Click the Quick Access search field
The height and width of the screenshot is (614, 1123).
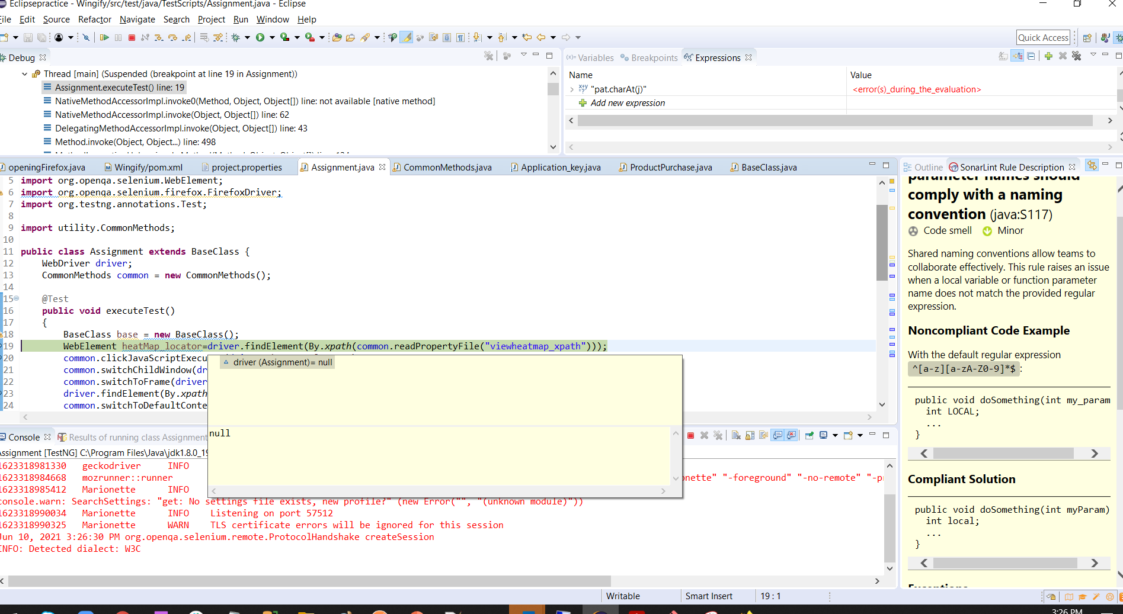[x=1043, y=38]
